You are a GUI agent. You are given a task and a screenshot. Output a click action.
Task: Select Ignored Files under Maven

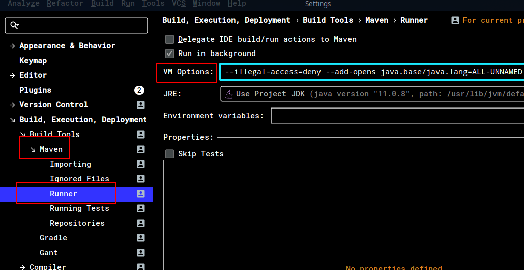coord(79,179)
